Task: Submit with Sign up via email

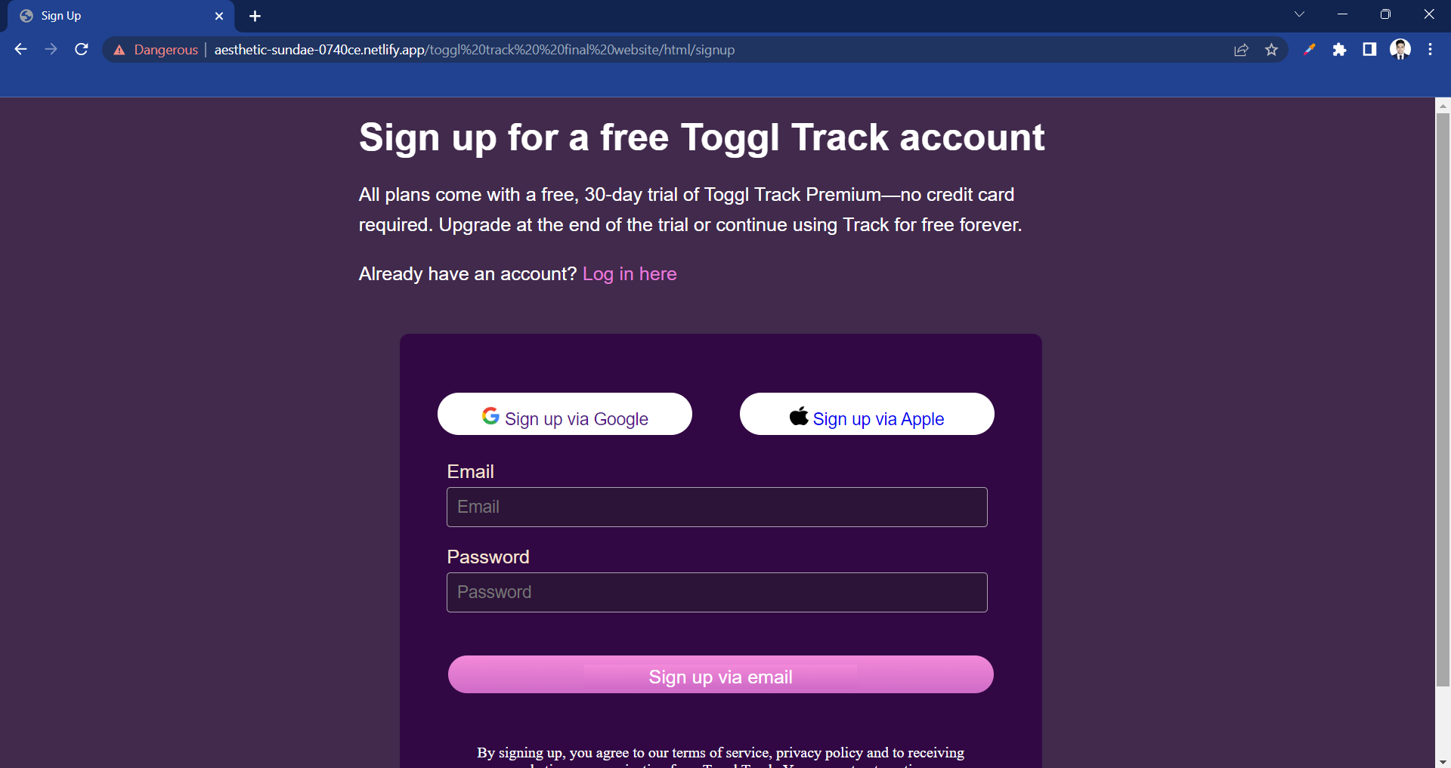Action: pos(720,674)
